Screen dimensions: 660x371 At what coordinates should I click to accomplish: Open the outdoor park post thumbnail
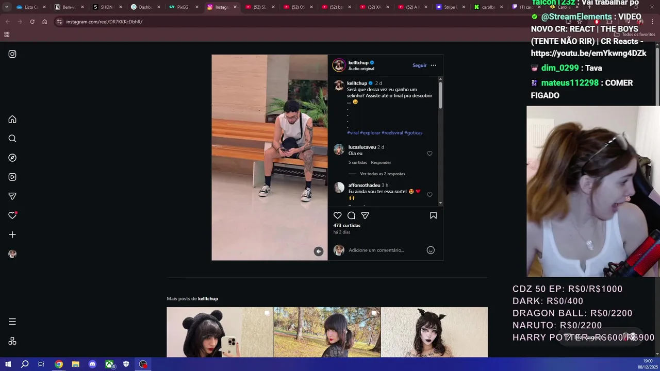coord(327,332)
